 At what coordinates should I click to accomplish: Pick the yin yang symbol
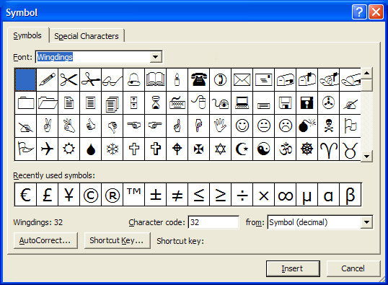pyautogui.click(x=263, y=149)
